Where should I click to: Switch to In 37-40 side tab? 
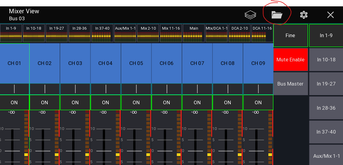point(326,132)
